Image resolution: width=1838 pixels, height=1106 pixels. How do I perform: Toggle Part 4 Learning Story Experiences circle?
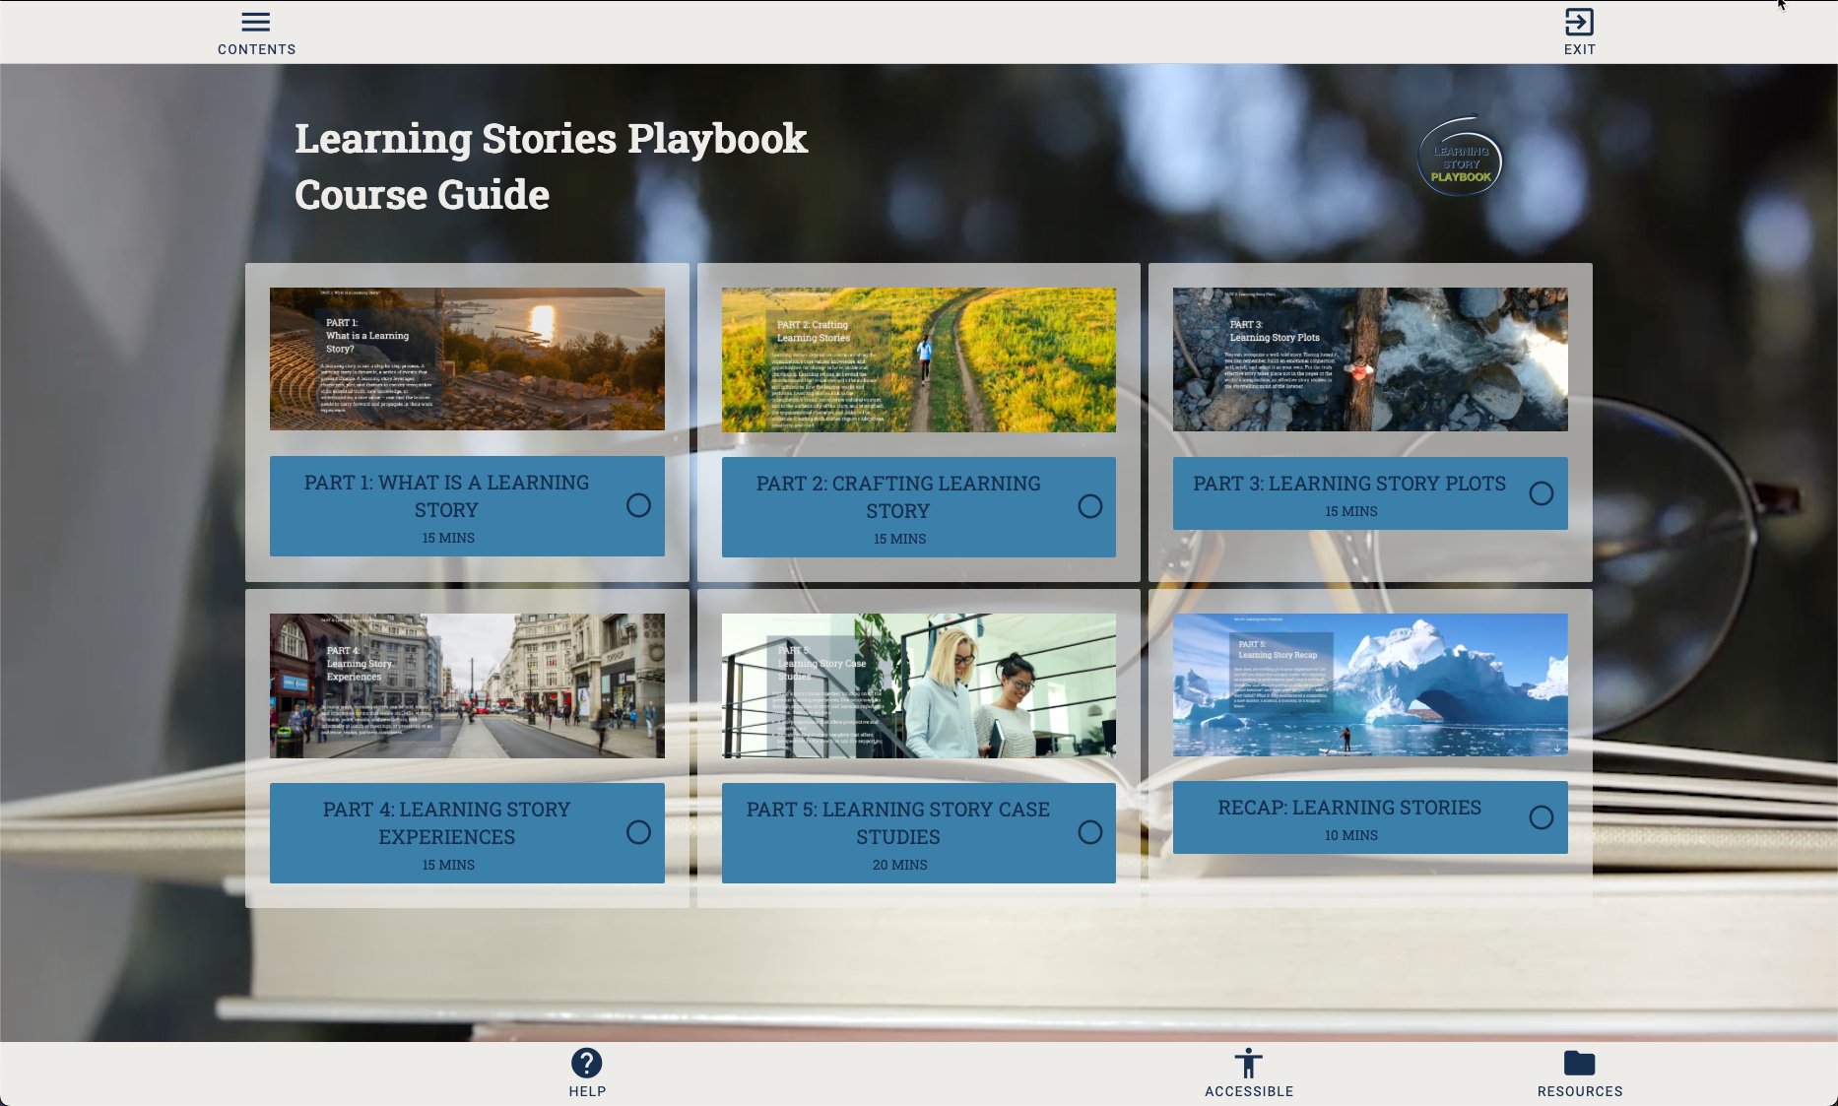[638, 832]
